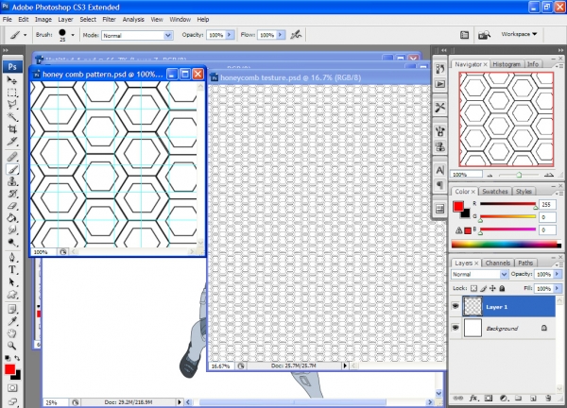Toggle Quick Mask mode
The height and width of the screenshot is (408, 567).
pos(12,388)
